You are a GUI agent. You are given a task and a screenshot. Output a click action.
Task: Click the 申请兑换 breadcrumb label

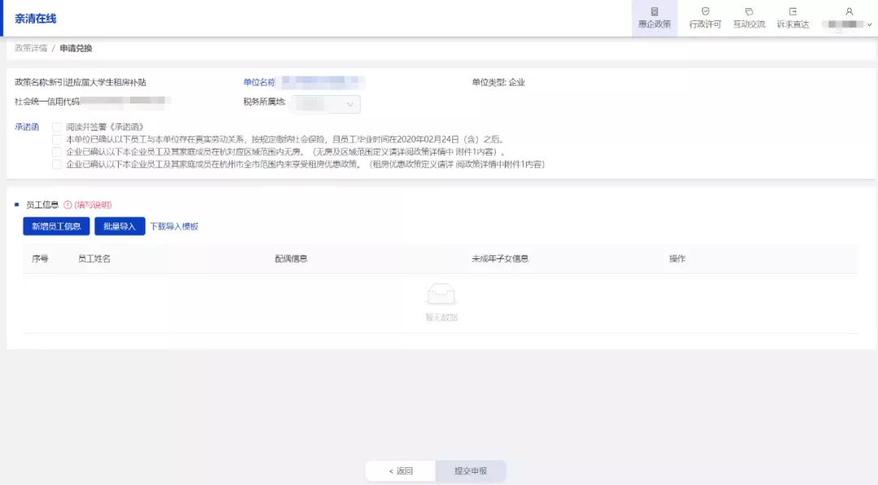click(x=73, y=47)
